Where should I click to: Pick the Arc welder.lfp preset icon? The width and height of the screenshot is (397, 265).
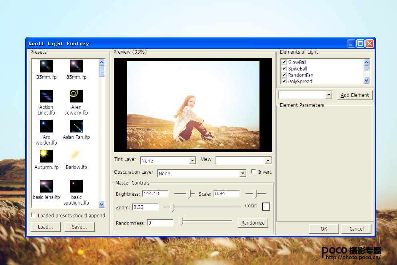(46, 126)
